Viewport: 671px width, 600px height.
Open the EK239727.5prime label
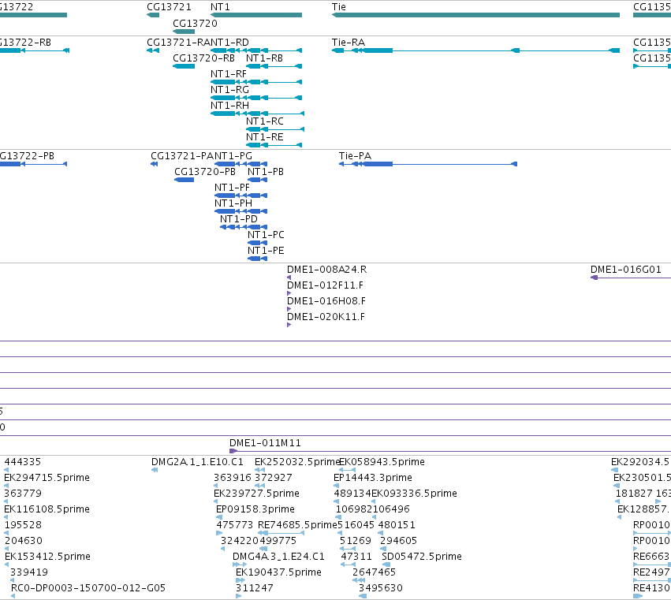pyautogui.click(x=256, y=494)
